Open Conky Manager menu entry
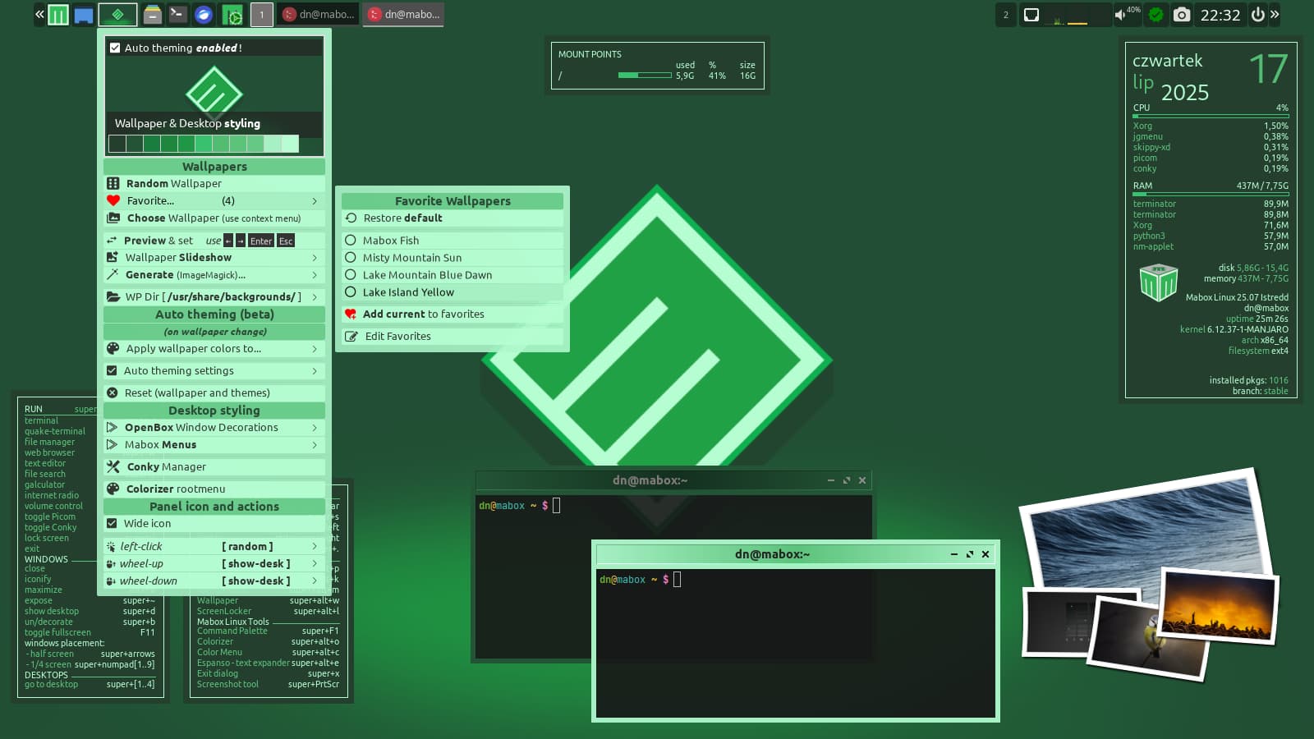 [167, 467]
